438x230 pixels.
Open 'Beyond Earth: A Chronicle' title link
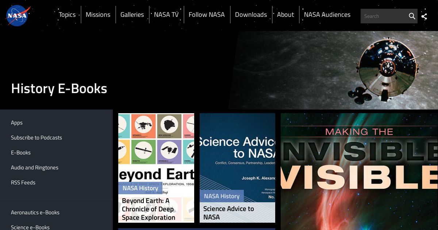pyautogui.click(x=149, y=209)
